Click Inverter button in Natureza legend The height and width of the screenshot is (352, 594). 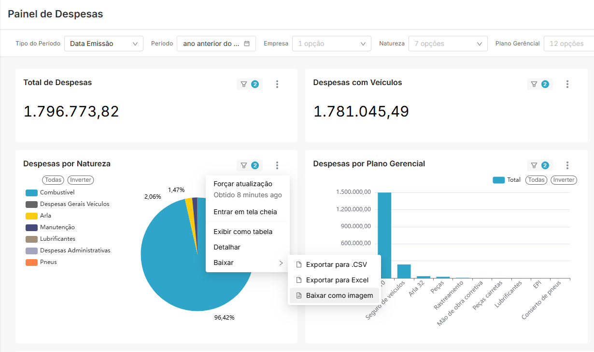point(80,180)
